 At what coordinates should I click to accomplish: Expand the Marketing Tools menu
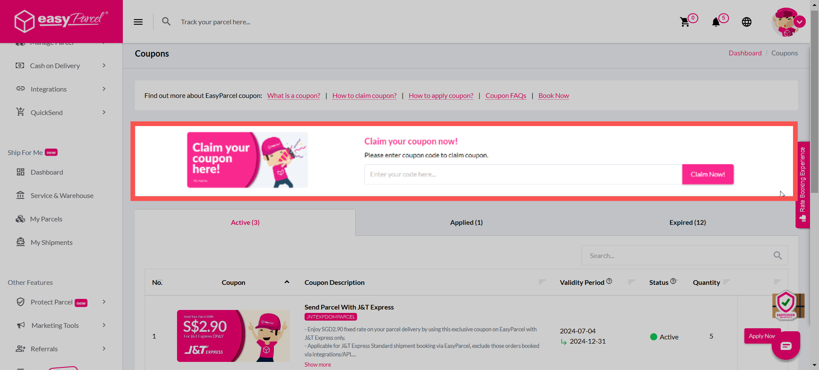(x=104, y=325)
